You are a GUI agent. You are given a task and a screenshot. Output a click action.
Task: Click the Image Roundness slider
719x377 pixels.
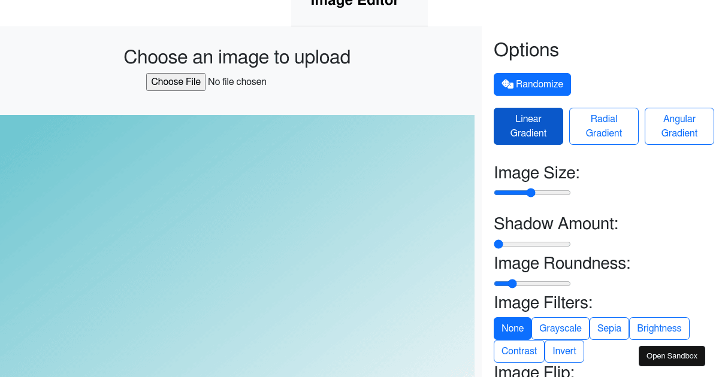[x=532, y=283]
